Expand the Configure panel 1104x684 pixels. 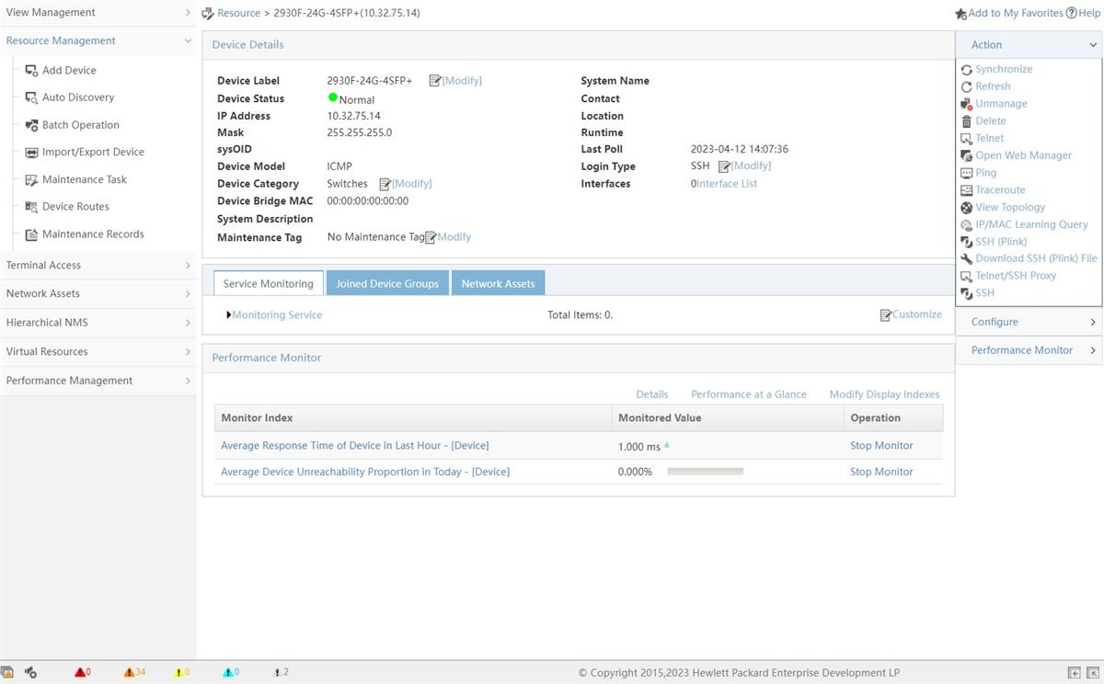[x=1029, y=322]
